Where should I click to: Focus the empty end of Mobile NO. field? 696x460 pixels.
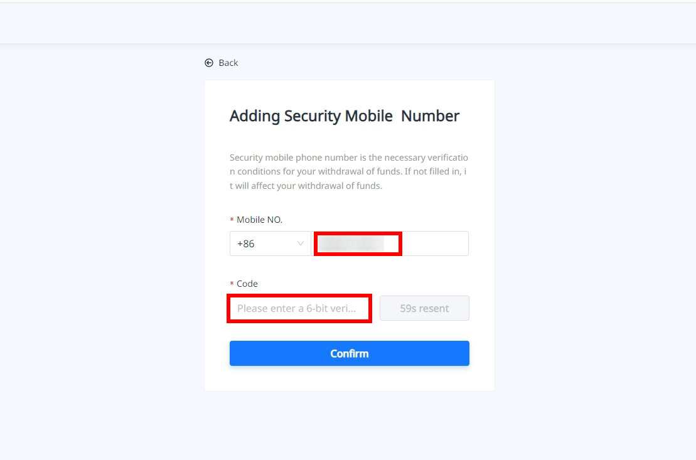pyautogui.click(x=434, y=243)
